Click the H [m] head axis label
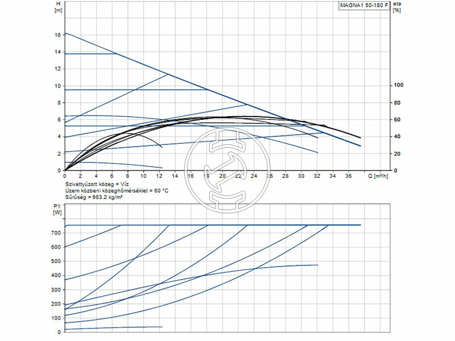This screenshot has width=455, height=341. 58,7
